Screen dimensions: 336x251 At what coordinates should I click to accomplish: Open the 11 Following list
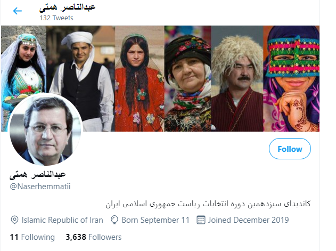pyautogui.click(x=32, y=237)
